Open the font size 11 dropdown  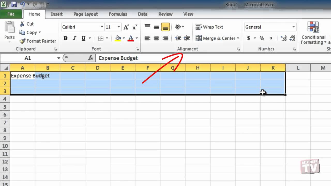coord(119,27)
